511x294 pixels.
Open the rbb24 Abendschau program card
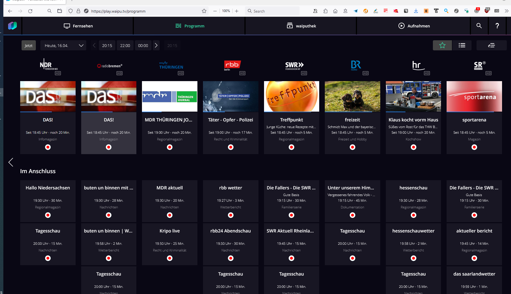[231, 244]
